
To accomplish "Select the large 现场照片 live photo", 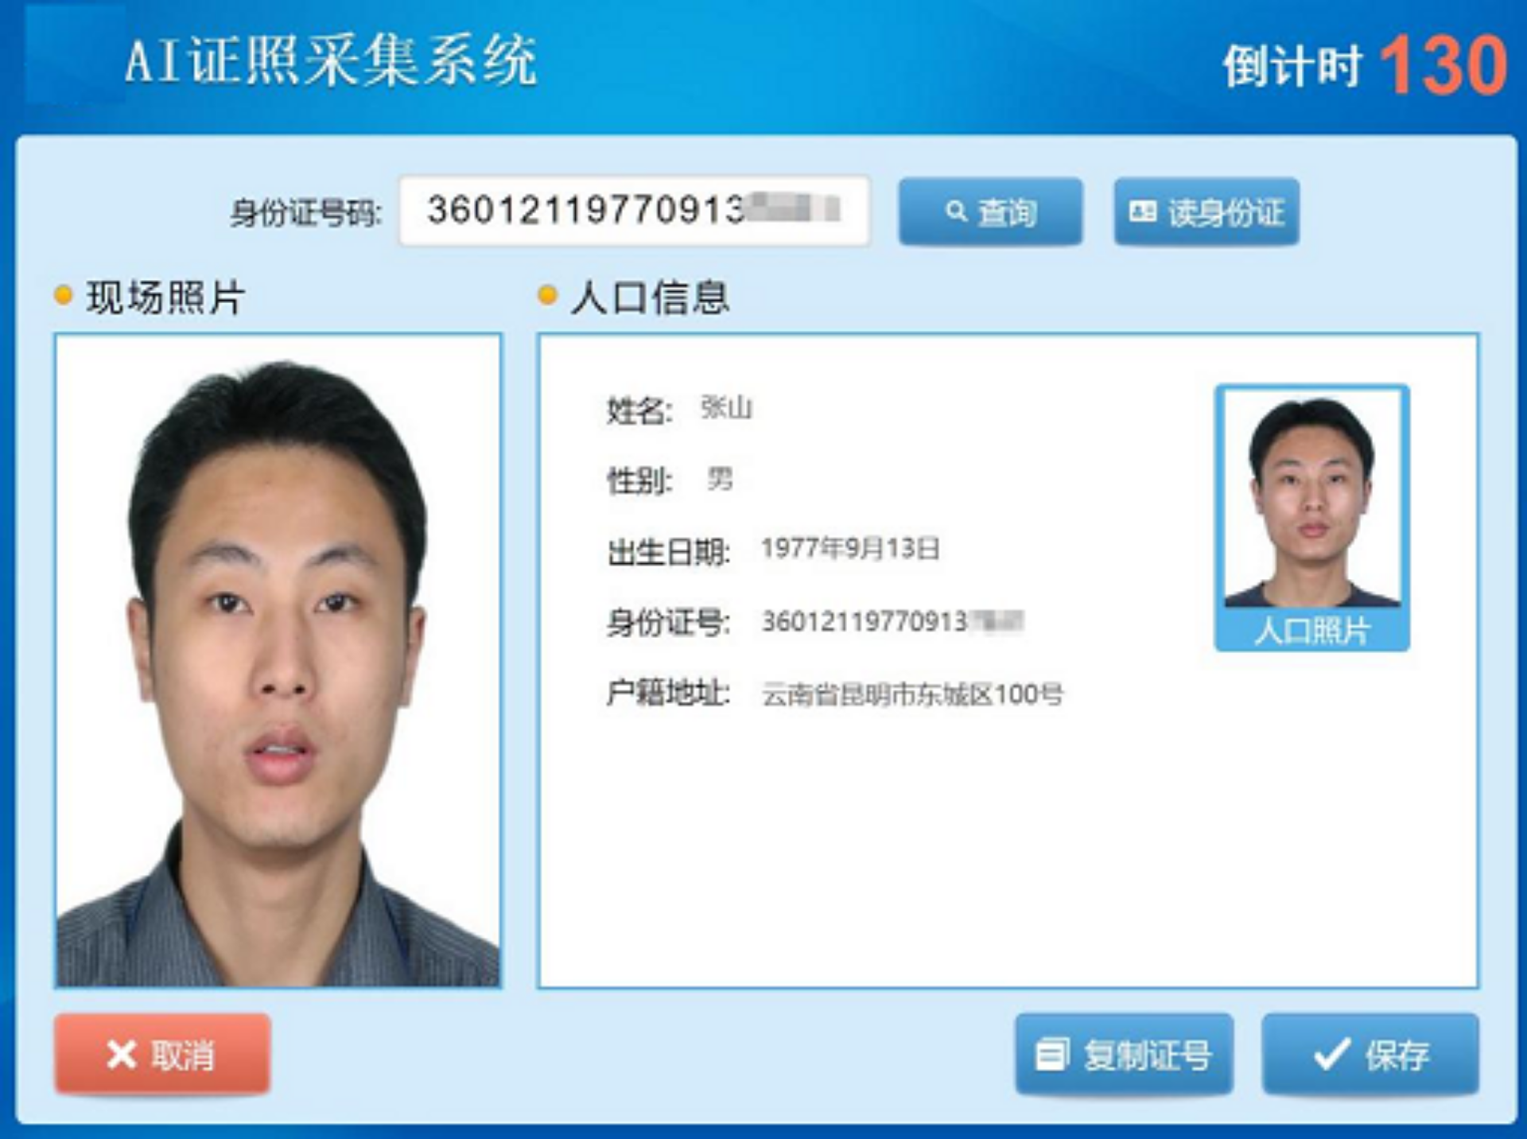I will click(278, 660).
